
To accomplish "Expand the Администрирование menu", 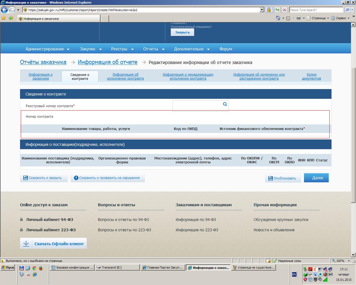I will (x=47, y=49).
